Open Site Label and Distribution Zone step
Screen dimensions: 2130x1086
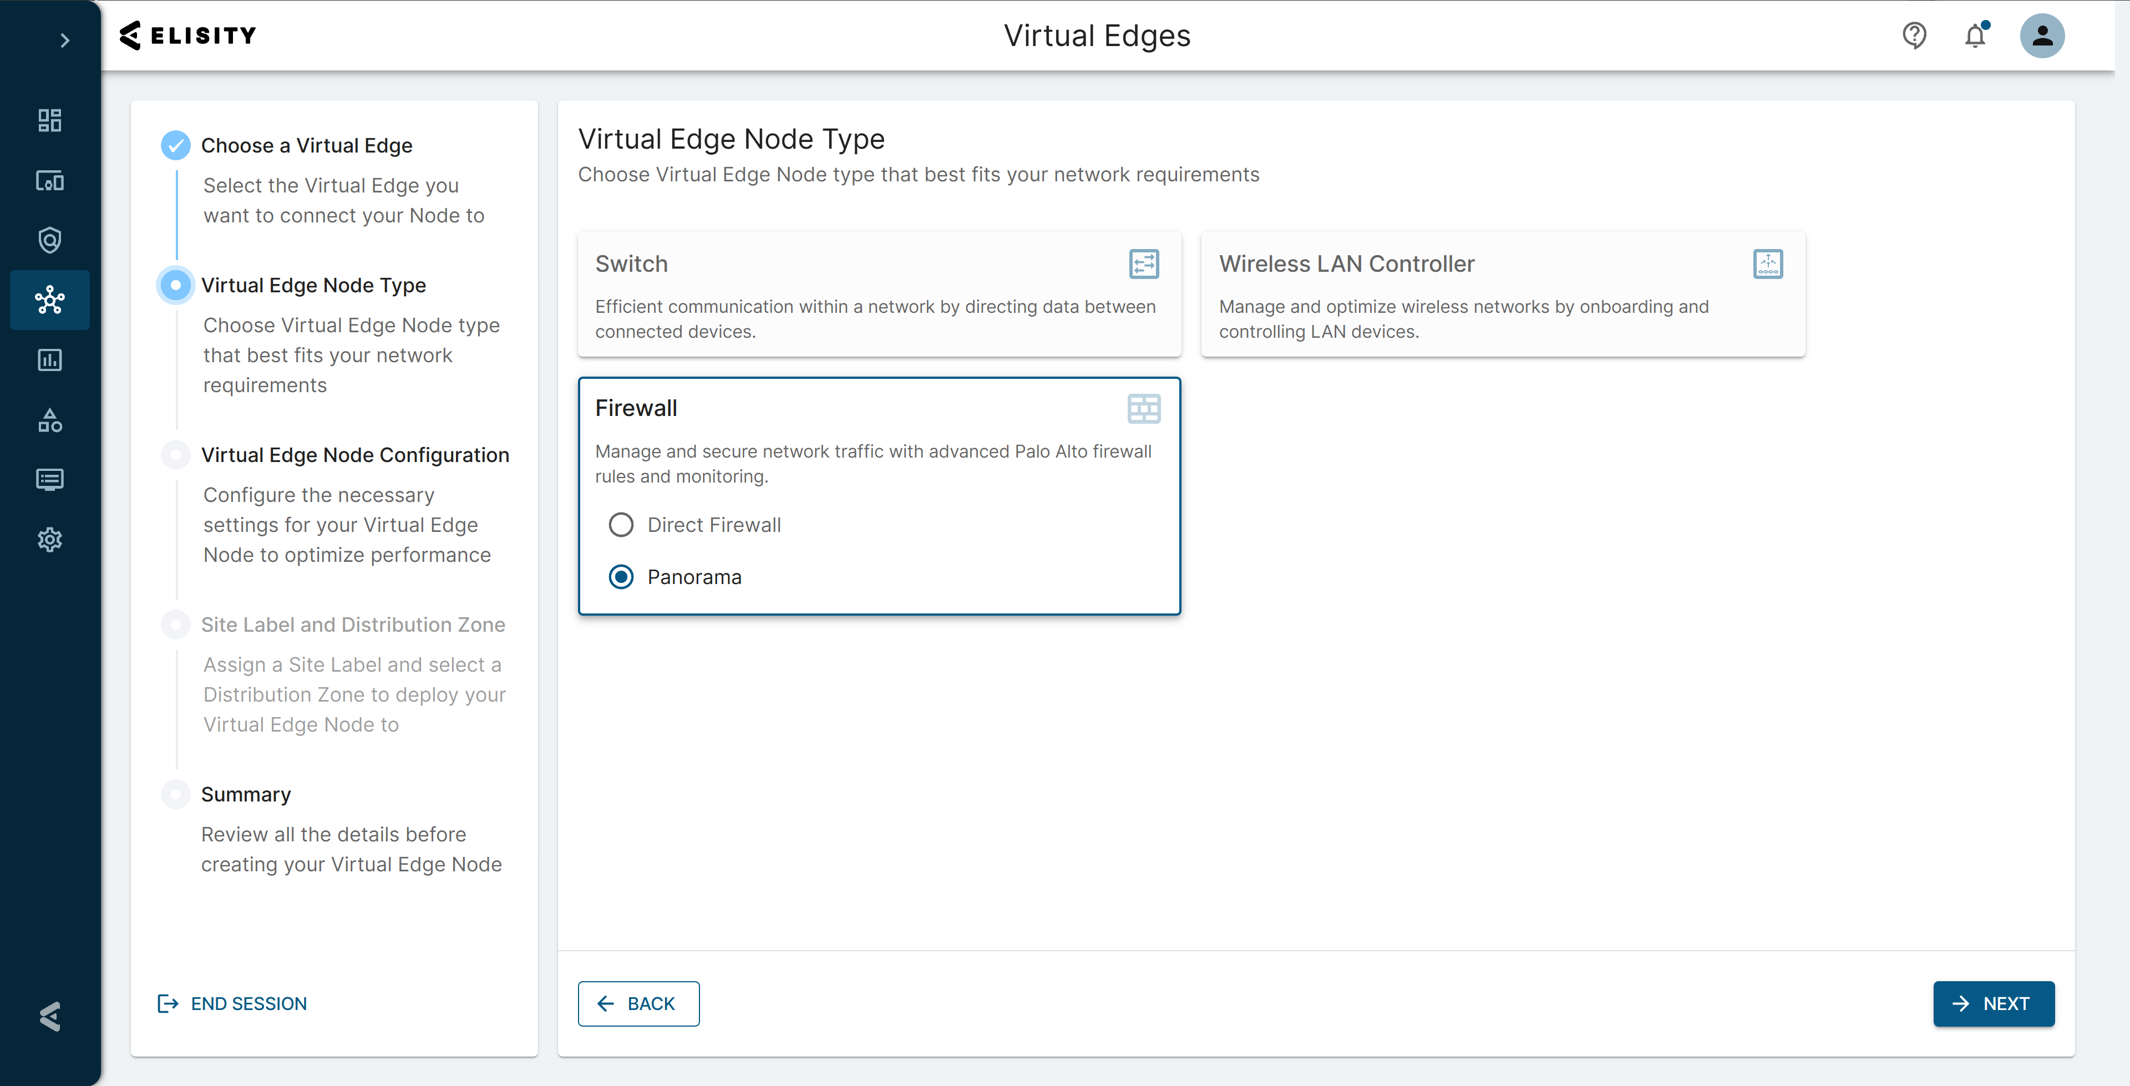click(x=353, y=625)
